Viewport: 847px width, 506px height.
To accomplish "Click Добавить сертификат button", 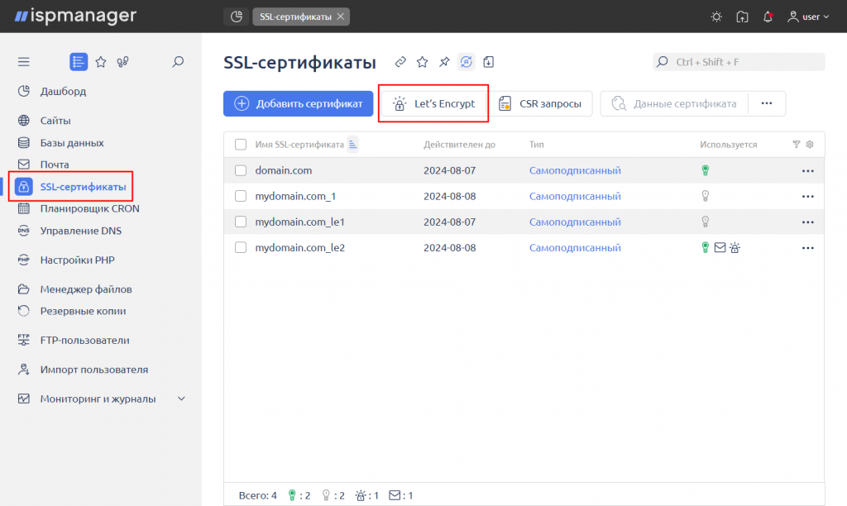I will click(298, 103).
